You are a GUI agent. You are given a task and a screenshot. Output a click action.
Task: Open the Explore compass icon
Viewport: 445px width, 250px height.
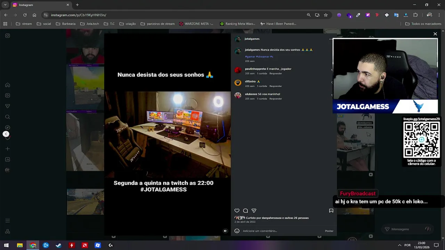8,127
